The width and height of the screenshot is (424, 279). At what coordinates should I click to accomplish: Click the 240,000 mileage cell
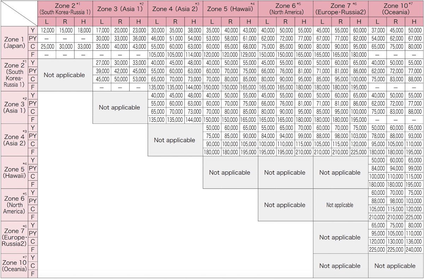pyautogui.click(x=414, y=250)
